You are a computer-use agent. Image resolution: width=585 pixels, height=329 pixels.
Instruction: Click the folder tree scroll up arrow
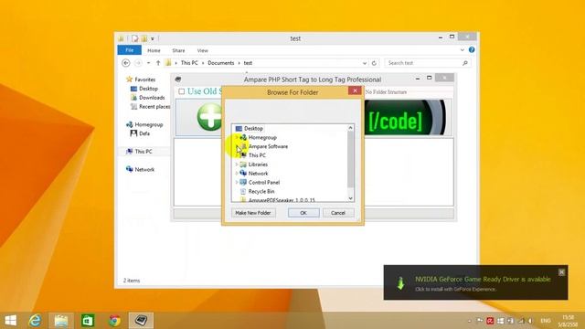[x=350, y=128]
